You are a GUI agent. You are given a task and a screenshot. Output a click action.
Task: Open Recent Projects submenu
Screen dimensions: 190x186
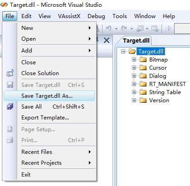click(x=57, y=163)
